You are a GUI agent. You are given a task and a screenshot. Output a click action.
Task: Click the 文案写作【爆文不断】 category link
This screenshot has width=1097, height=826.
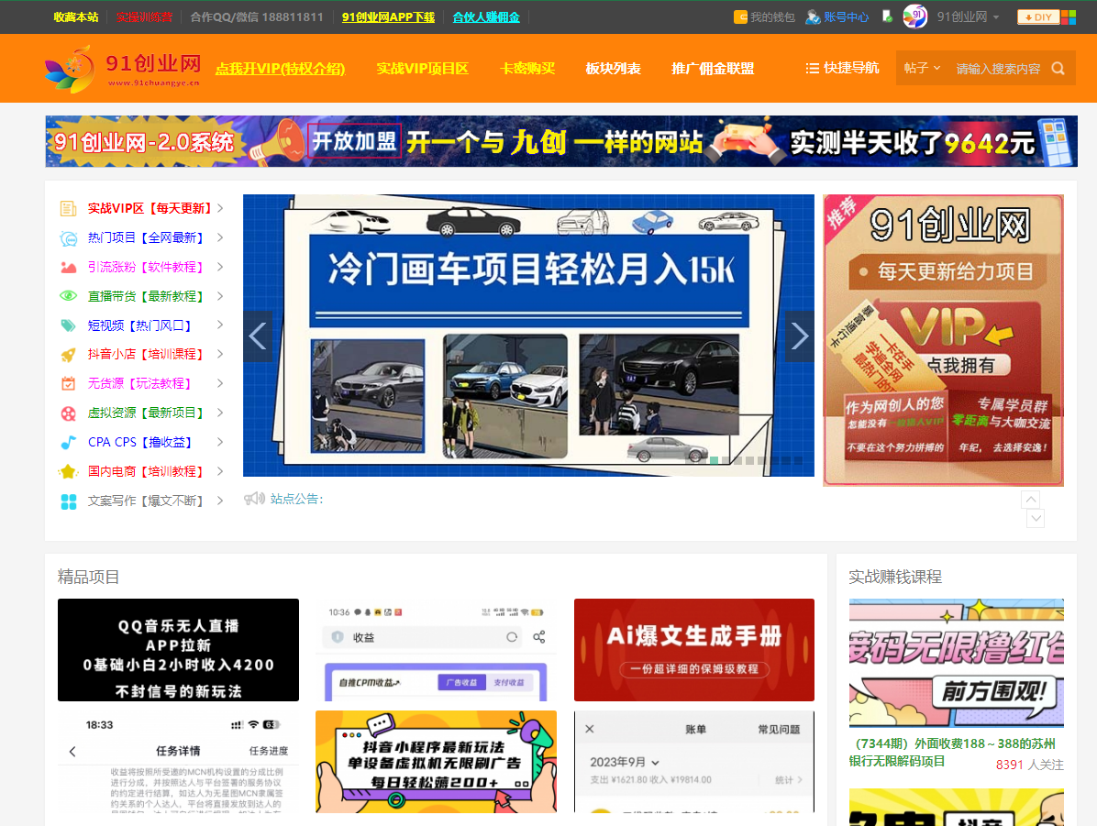click(146, 501)
